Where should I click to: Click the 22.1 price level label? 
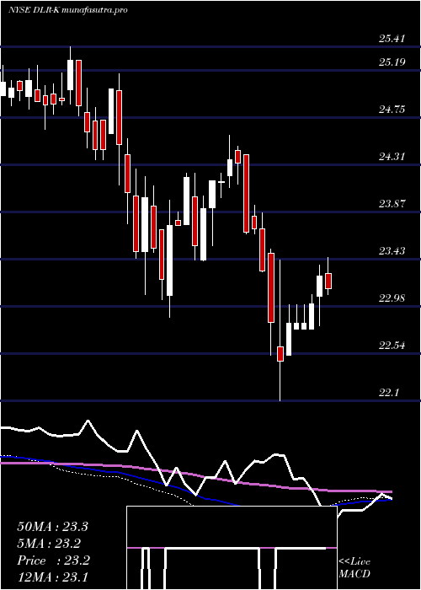pos(388,393)
